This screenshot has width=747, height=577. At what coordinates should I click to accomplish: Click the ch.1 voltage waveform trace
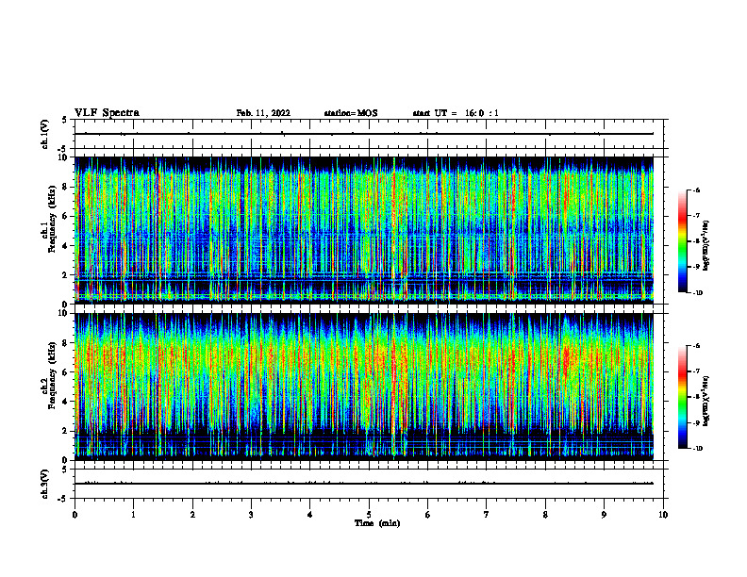(364, 134)
